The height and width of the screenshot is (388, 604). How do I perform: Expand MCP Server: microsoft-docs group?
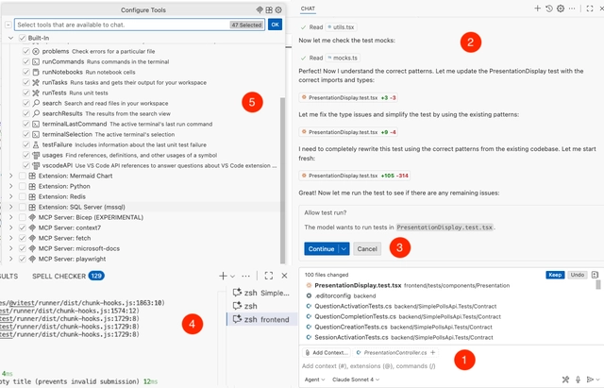coord(10,248)
